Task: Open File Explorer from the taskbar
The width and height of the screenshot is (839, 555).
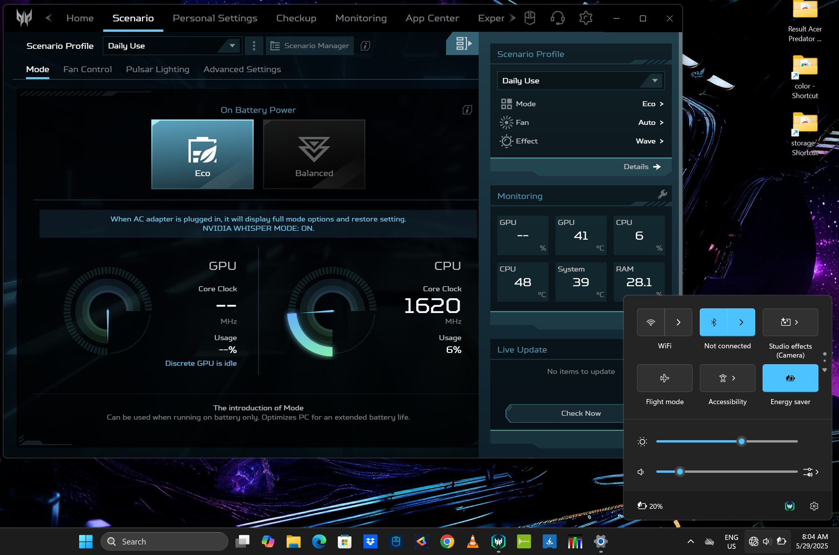Action: tap(294, 541)
